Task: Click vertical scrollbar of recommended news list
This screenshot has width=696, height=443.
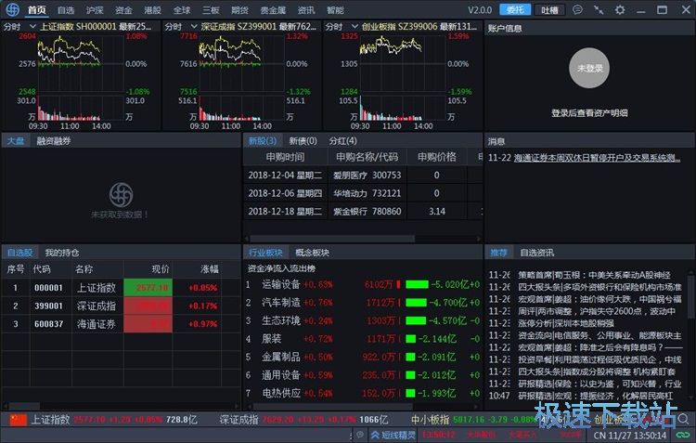Action: coord(691,296)
